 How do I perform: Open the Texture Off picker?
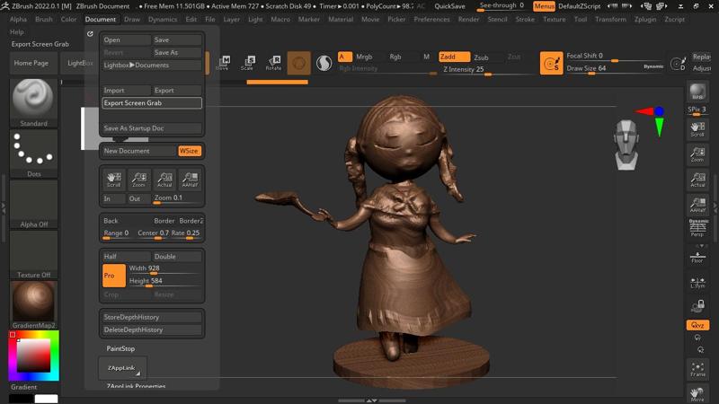tap(33, 254)
